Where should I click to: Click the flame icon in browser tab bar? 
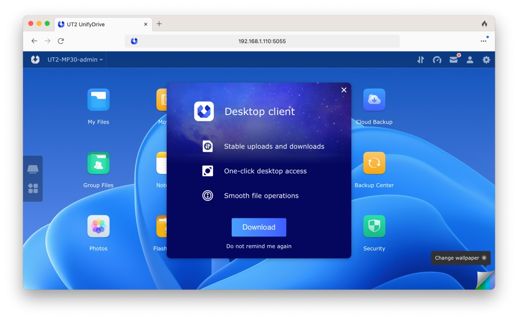point(484,24)
